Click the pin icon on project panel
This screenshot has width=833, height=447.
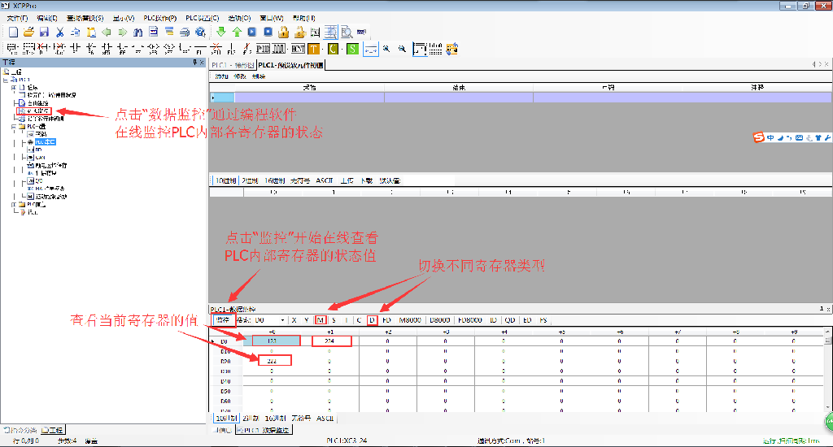click(195, 62)
